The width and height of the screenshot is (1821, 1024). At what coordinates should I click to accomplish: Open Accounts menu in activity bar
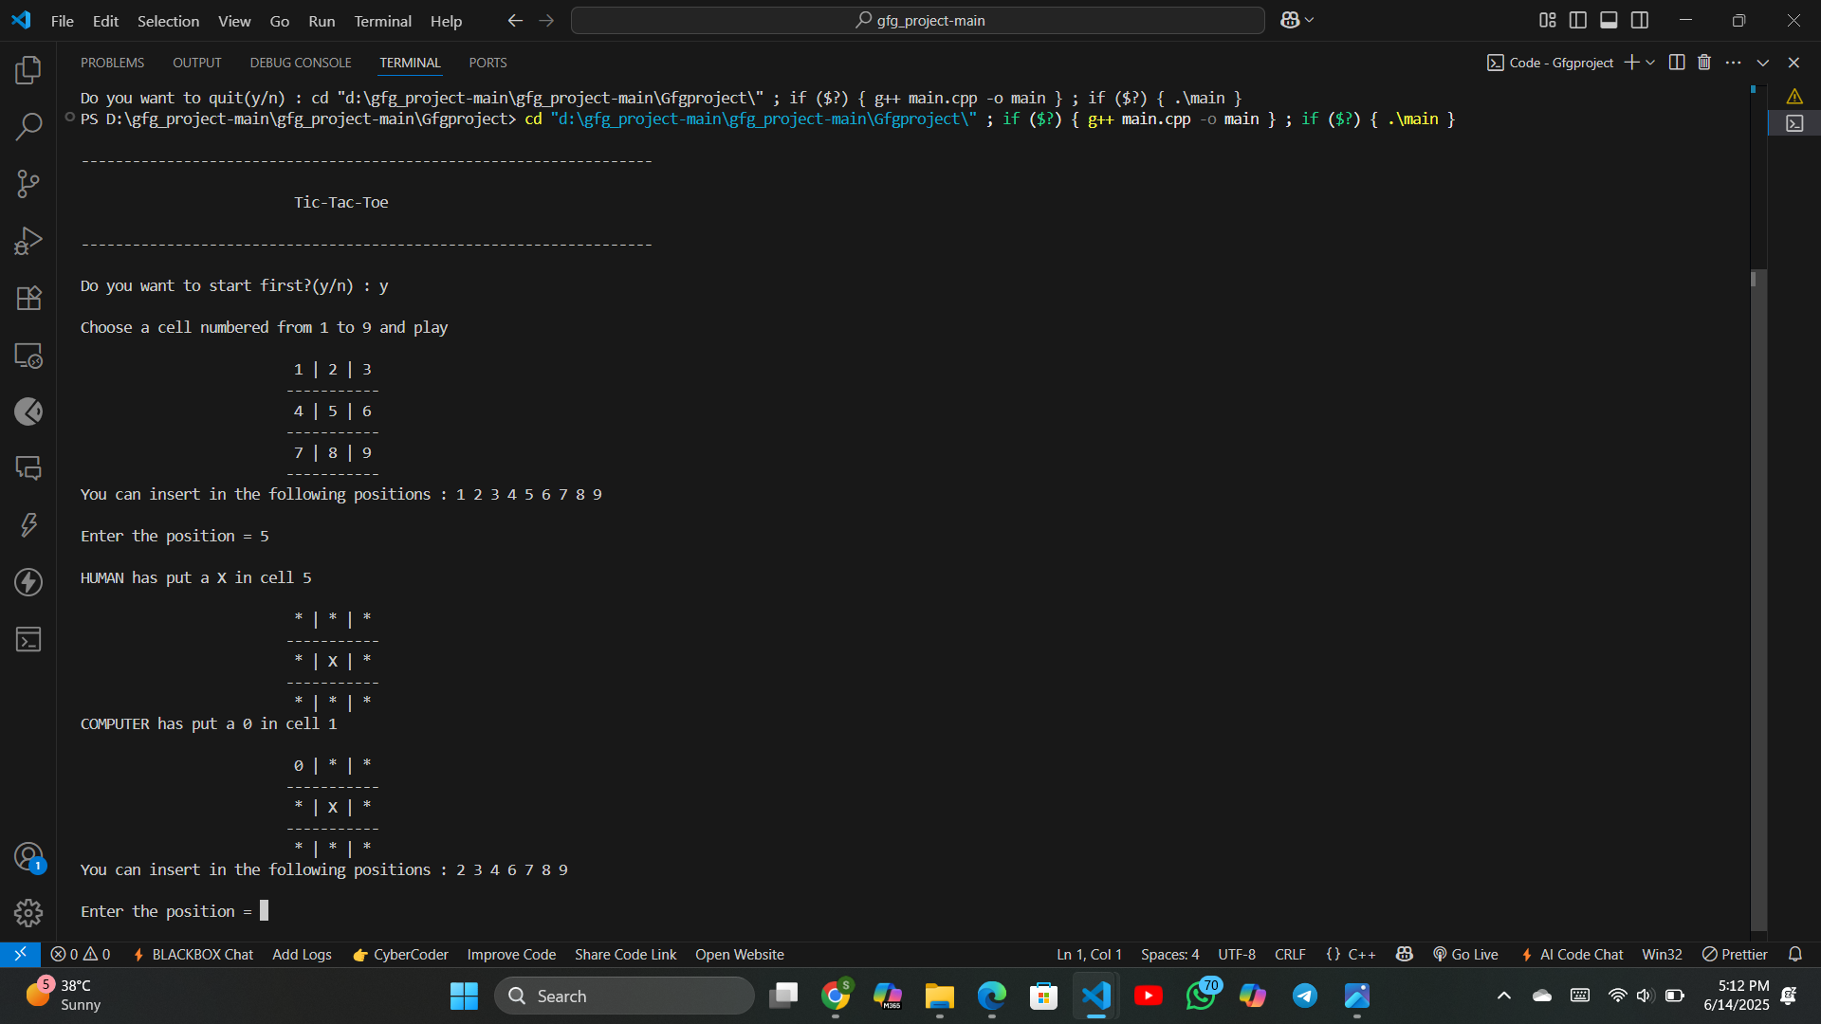click(x=28, y=856)
